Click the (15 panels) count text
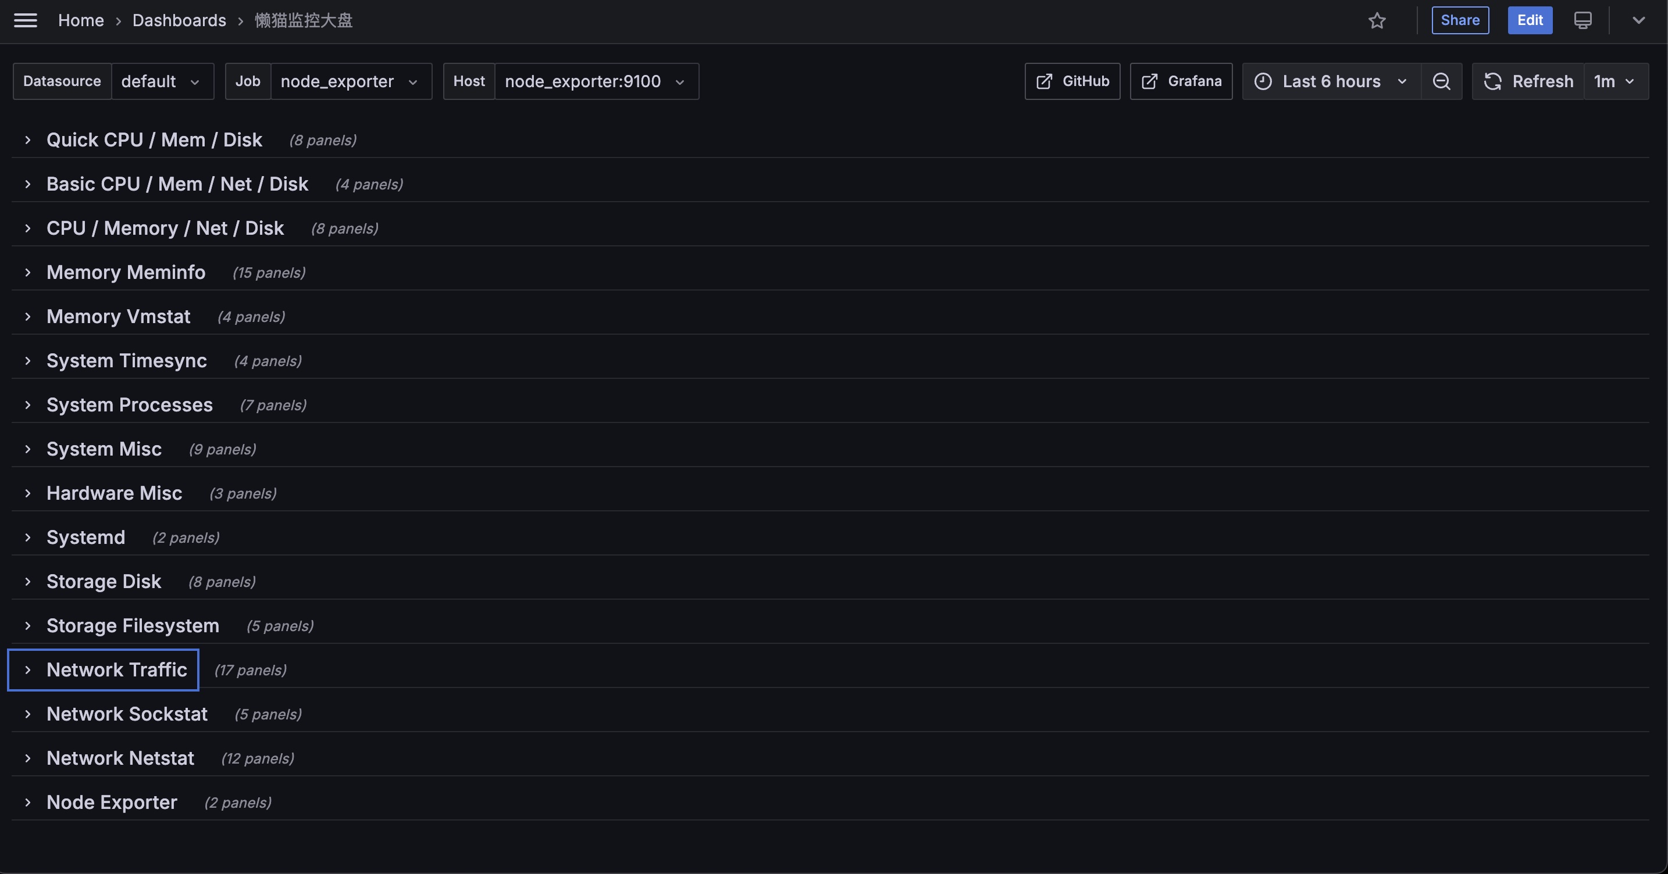 pos(269,274)
